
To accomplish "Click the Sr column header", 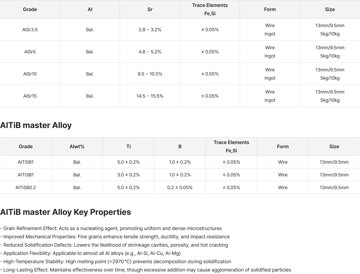I will (x=150, y=9).
